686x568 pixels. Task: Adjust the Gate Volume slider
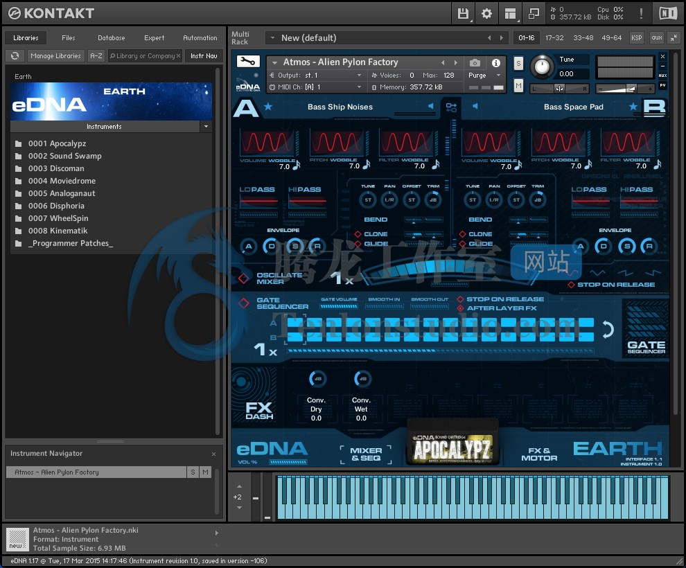coord(339,307)
